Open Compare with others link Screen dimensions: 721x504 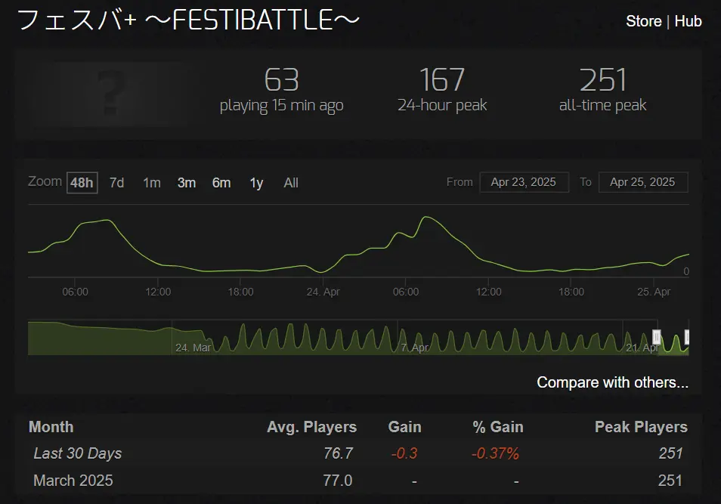point(612,382)
